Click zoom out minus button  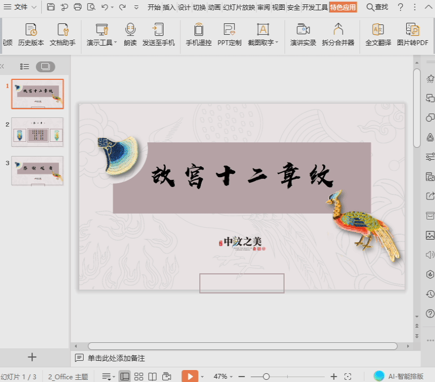pyautogui.click(x=242, y=377)
